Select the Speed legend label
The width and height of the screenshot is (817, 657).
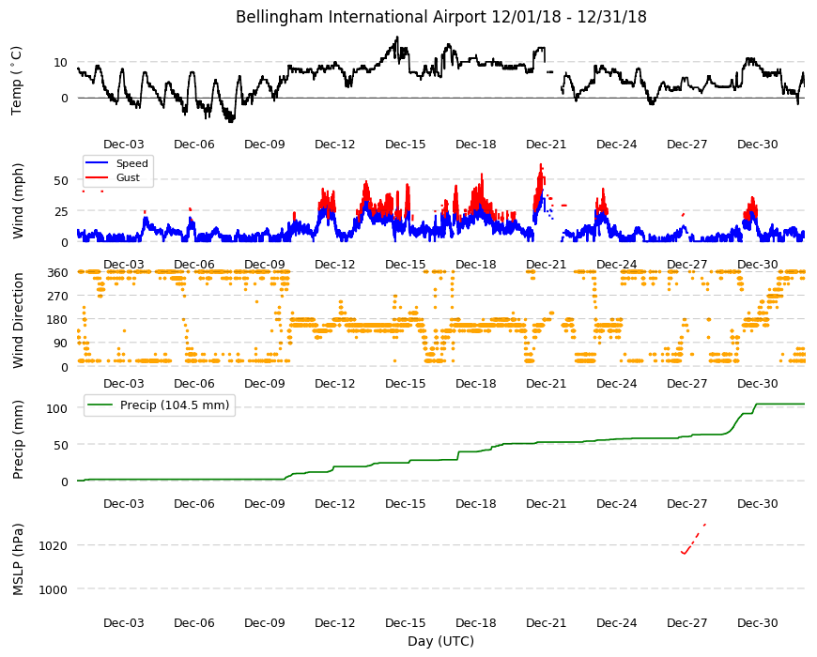(131, 163)
